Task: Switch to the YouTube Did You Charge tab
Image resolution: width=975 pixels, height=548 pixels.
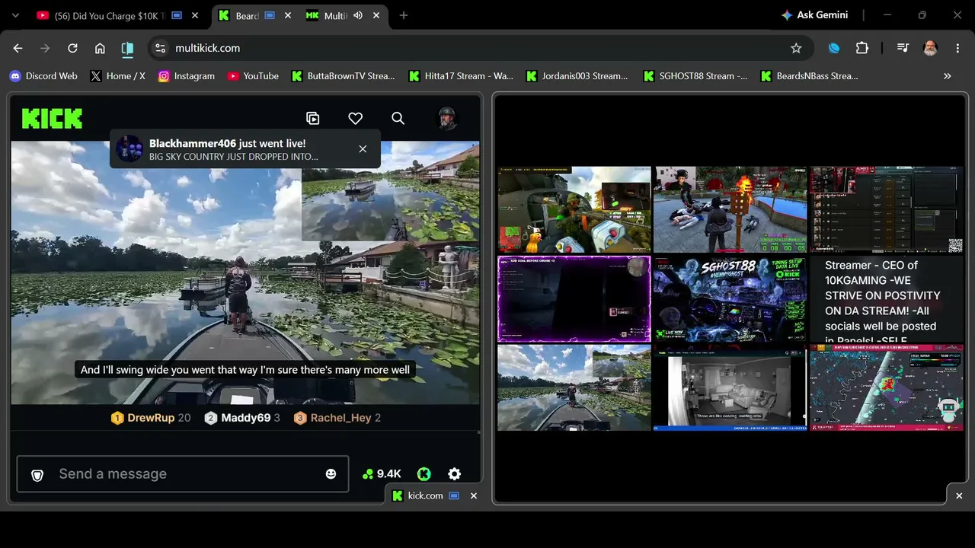Action: [x=112, y=15]
